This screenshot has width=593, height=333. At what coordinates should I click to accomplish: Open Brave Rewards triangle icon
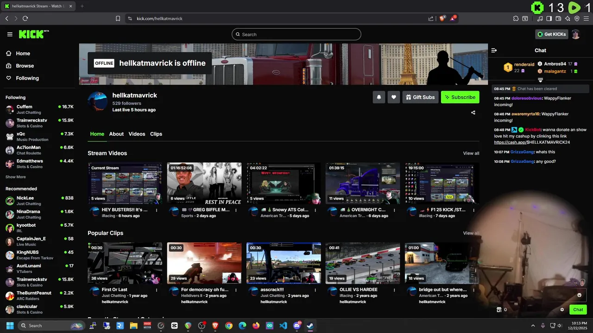click(x=453, y=18)
